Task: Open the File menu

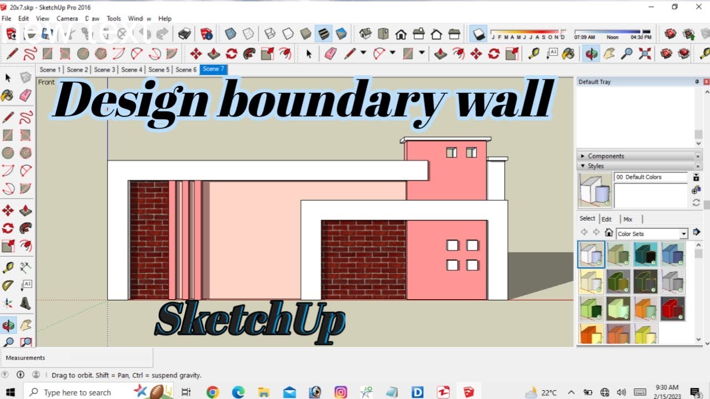Action: click(6, 18)
